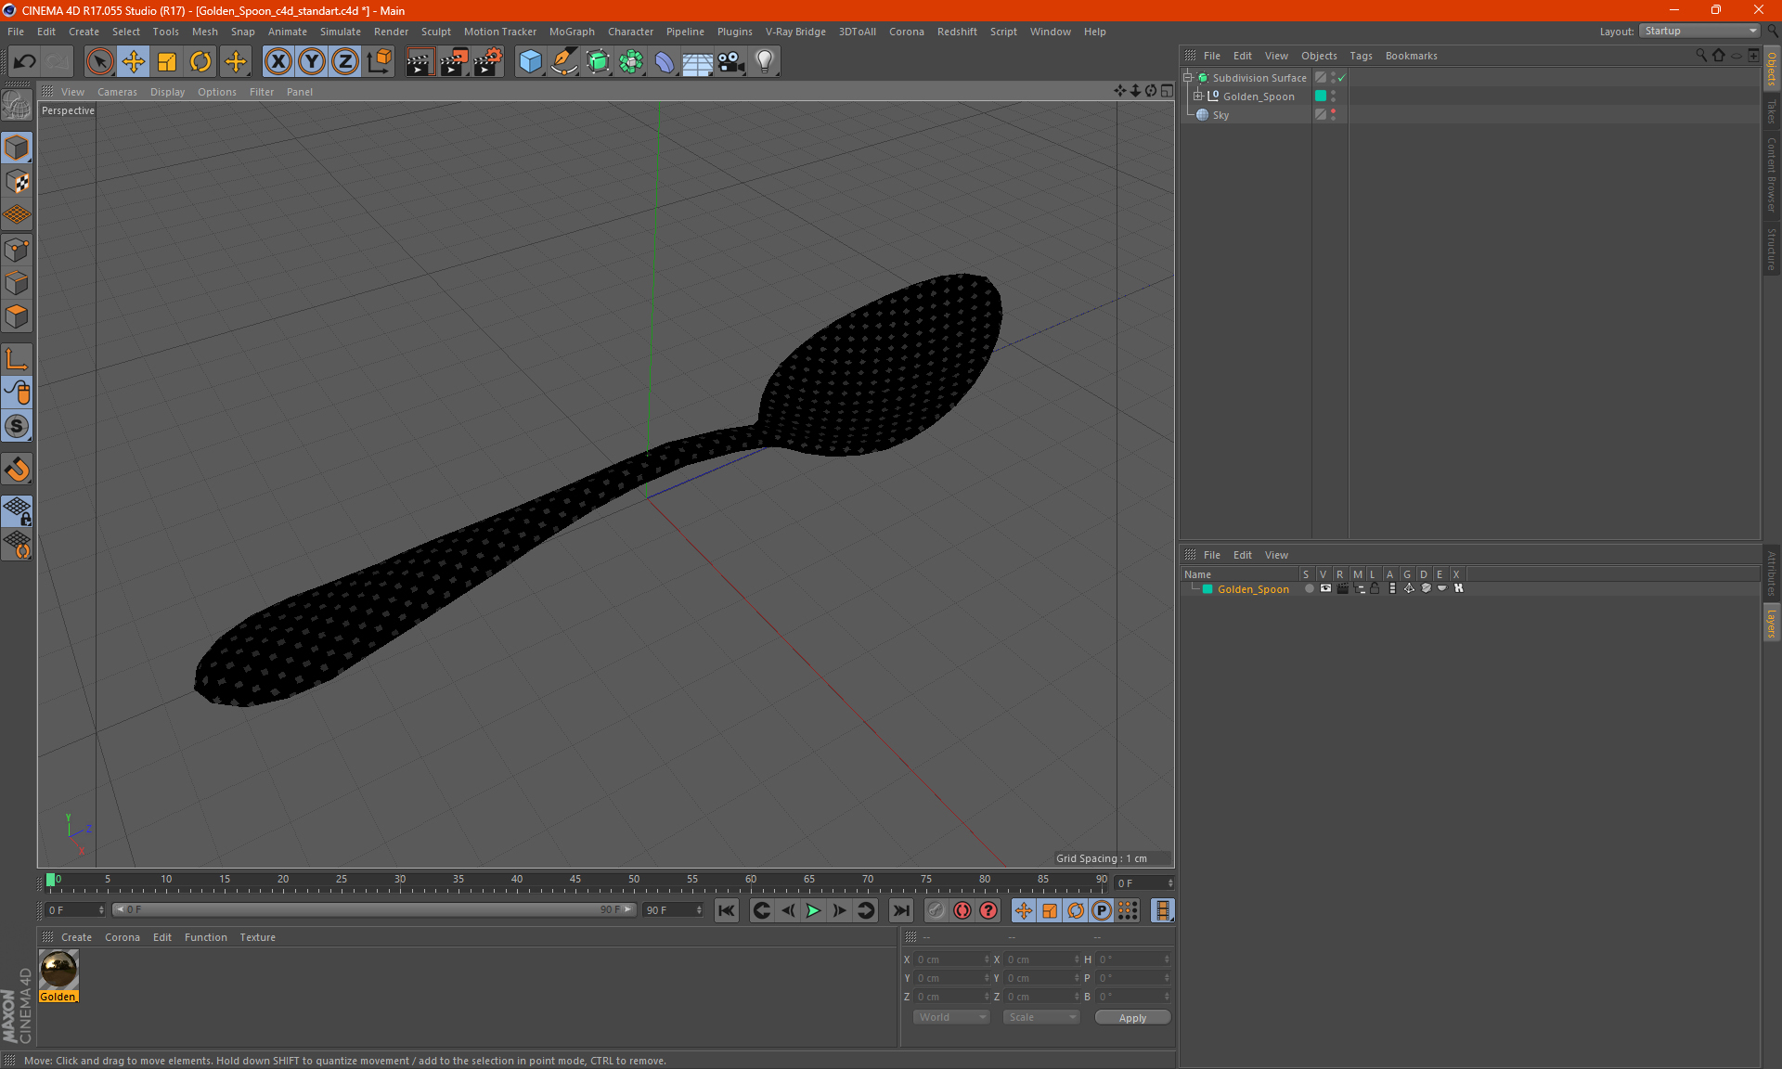Open the Bend deformer icon

pyautogui.click(x=665, y=62)
